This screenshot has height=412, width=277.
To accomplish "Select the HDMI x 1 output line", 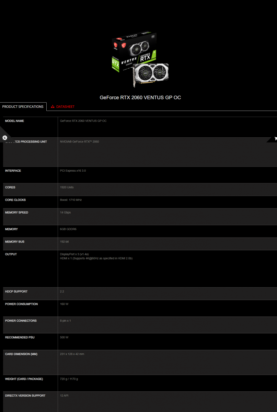I will 96,258.
